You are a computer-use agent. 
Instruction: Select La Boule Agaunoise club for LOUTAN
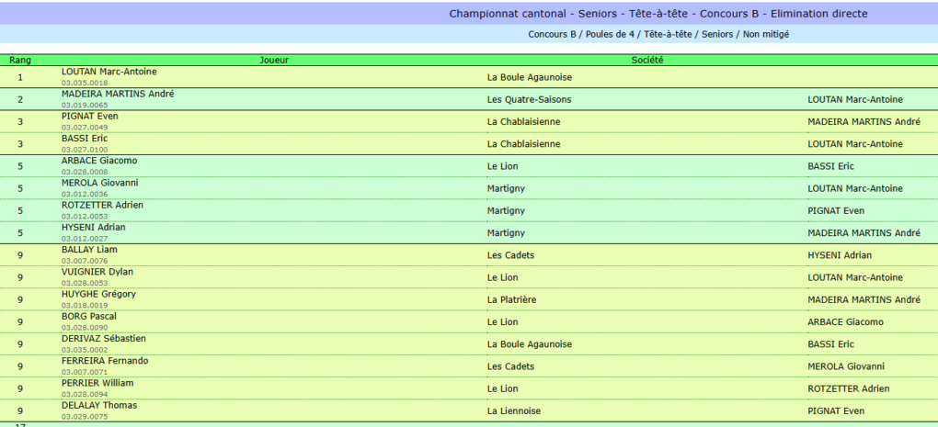click(530, 78)
